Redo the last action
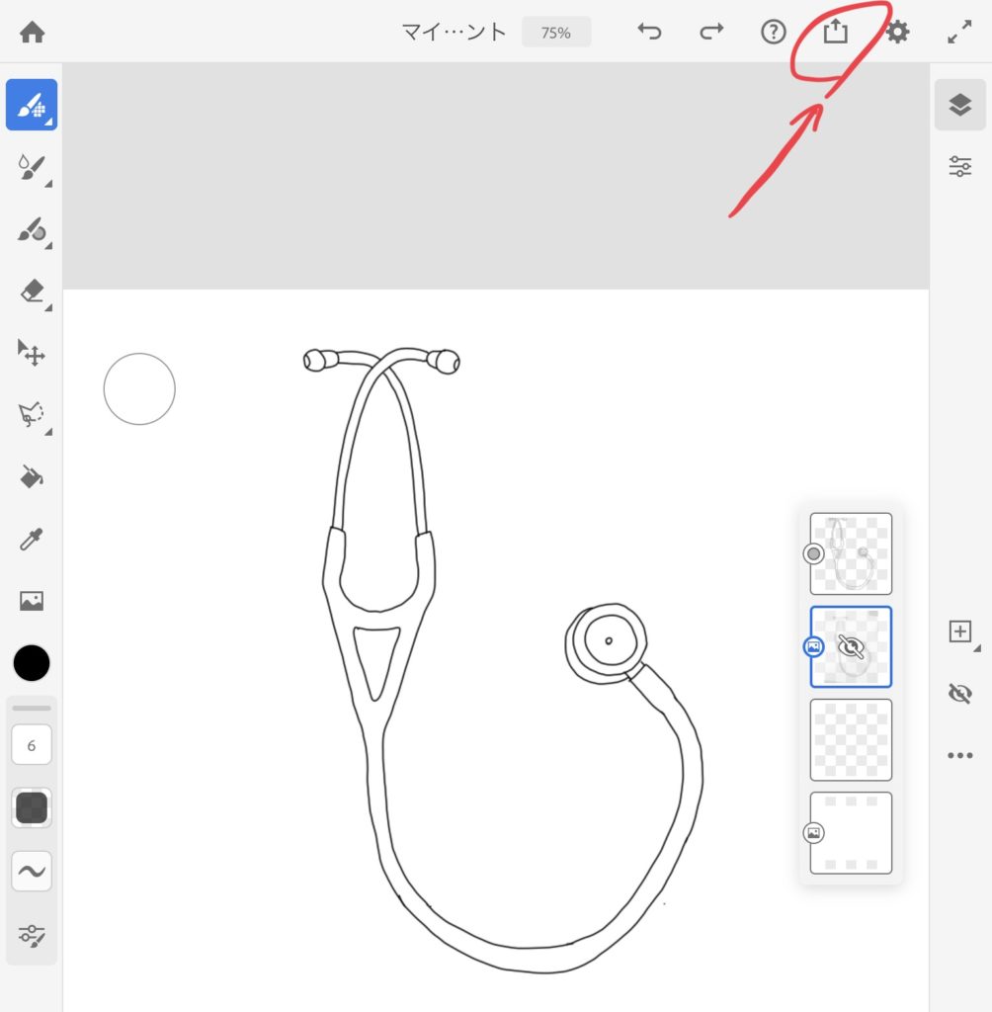Image resolution: width=992 pixels, height=1012 pixels. coord(711,31)
